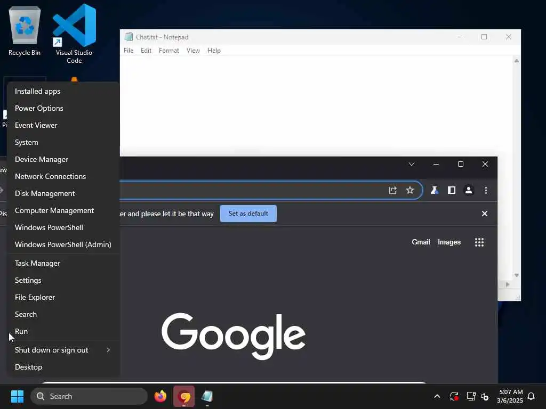
Task: Open the Windows Start button
Action: tap(18, 396)
